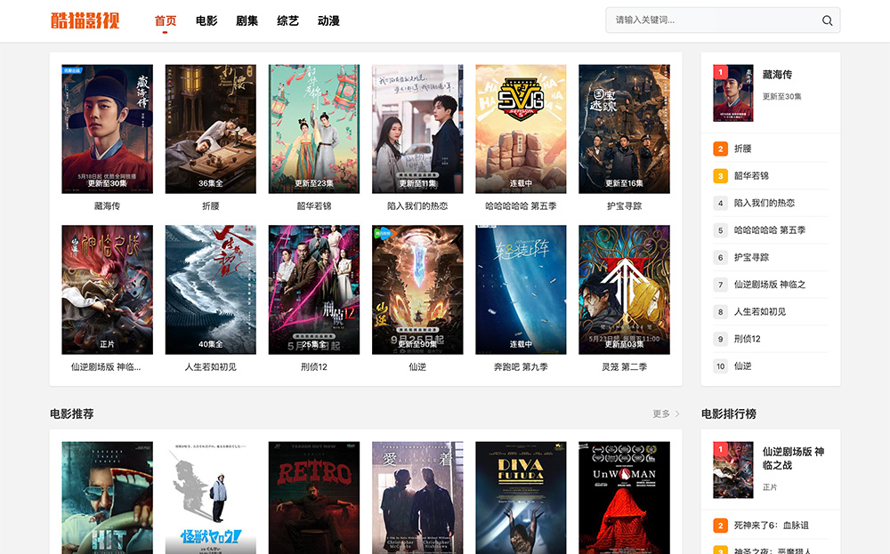
Task: Select 死神来了6：血脉诅 in movie ranking
Action: [770, 526]
